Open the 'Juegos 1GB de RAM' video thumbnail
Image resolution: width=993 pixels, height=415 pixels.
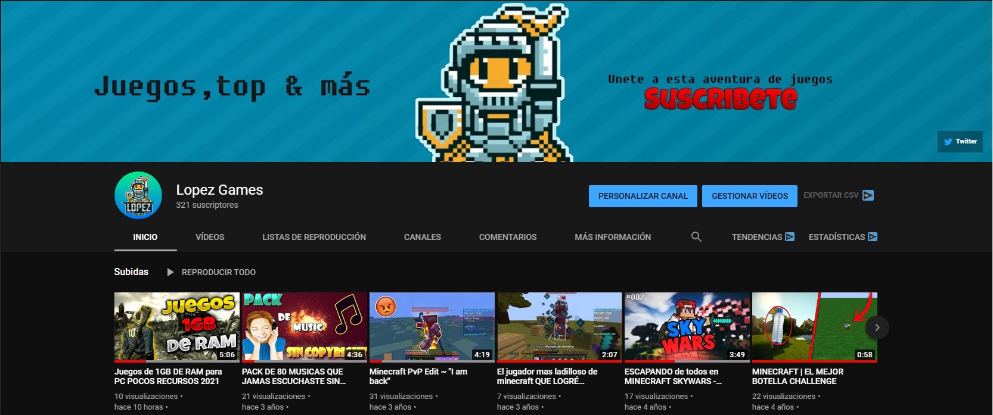click(177, 327)
